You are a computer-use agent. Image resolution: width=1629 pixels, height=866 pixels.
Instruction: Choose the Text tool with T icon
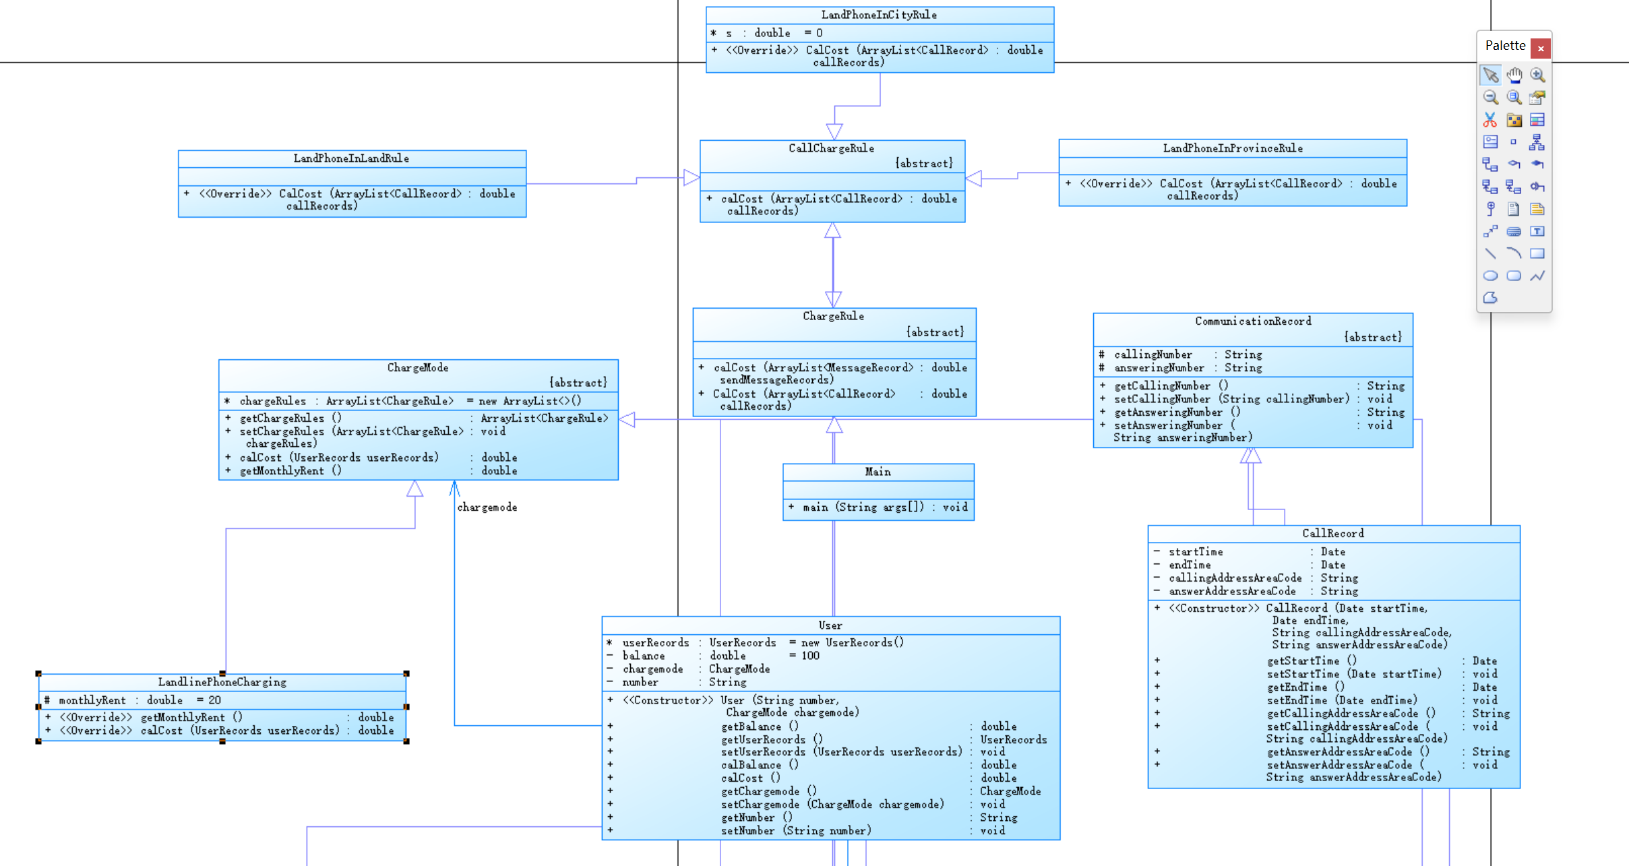[1537, 231]
